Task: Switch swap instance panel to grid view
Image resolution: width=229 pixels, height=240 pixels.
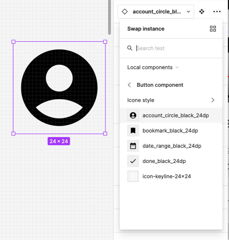Action: point(213,29)
